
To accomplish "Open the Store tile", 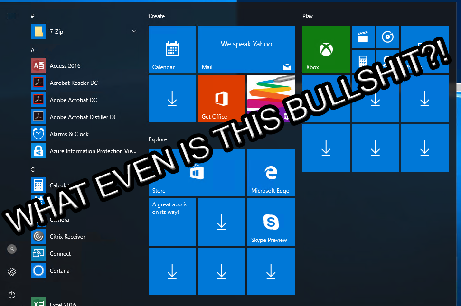I will pyautogui.click(x=197, y=172).
